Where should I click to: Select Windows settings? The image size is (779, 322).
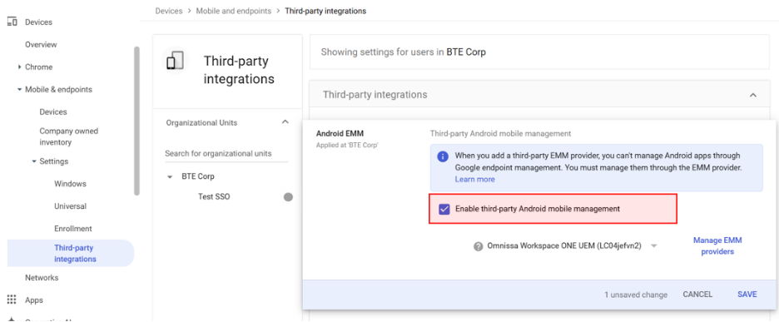click(x=70, y=184)
